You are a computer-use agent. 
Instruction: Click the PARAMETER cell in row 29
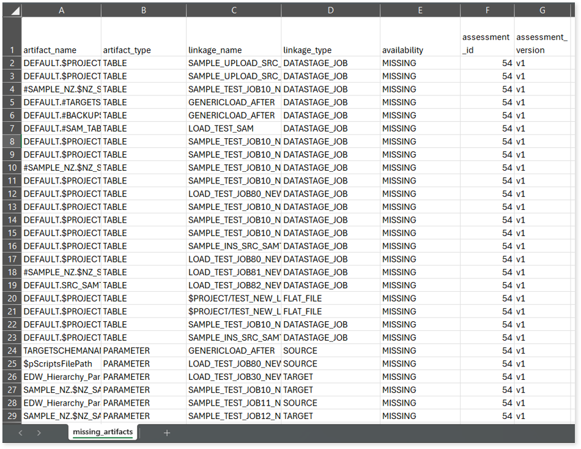[x=143, y=416]
